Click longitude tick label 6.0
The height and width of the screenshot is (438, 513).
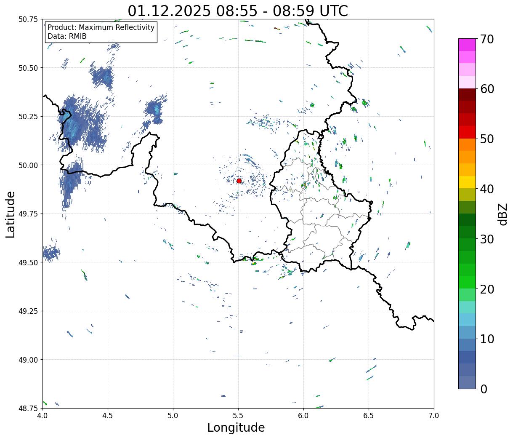click(x=303, y=416)
